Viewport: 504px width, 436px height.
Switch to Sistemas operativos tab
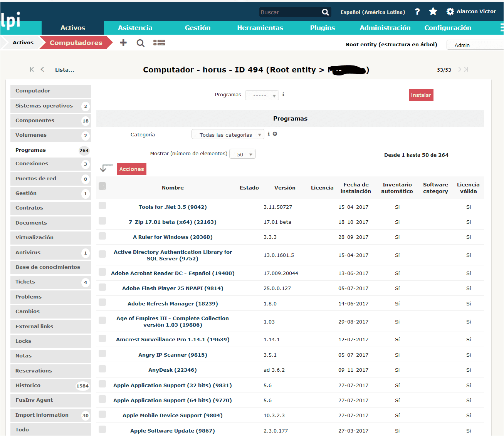[x=50, y=106]
